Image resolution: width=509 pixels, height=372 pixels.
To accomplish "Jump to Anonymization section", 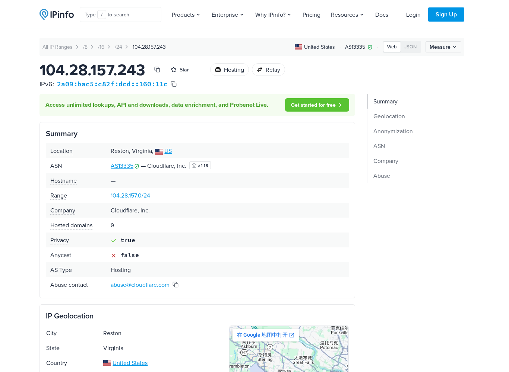I will tap(393, 131).
